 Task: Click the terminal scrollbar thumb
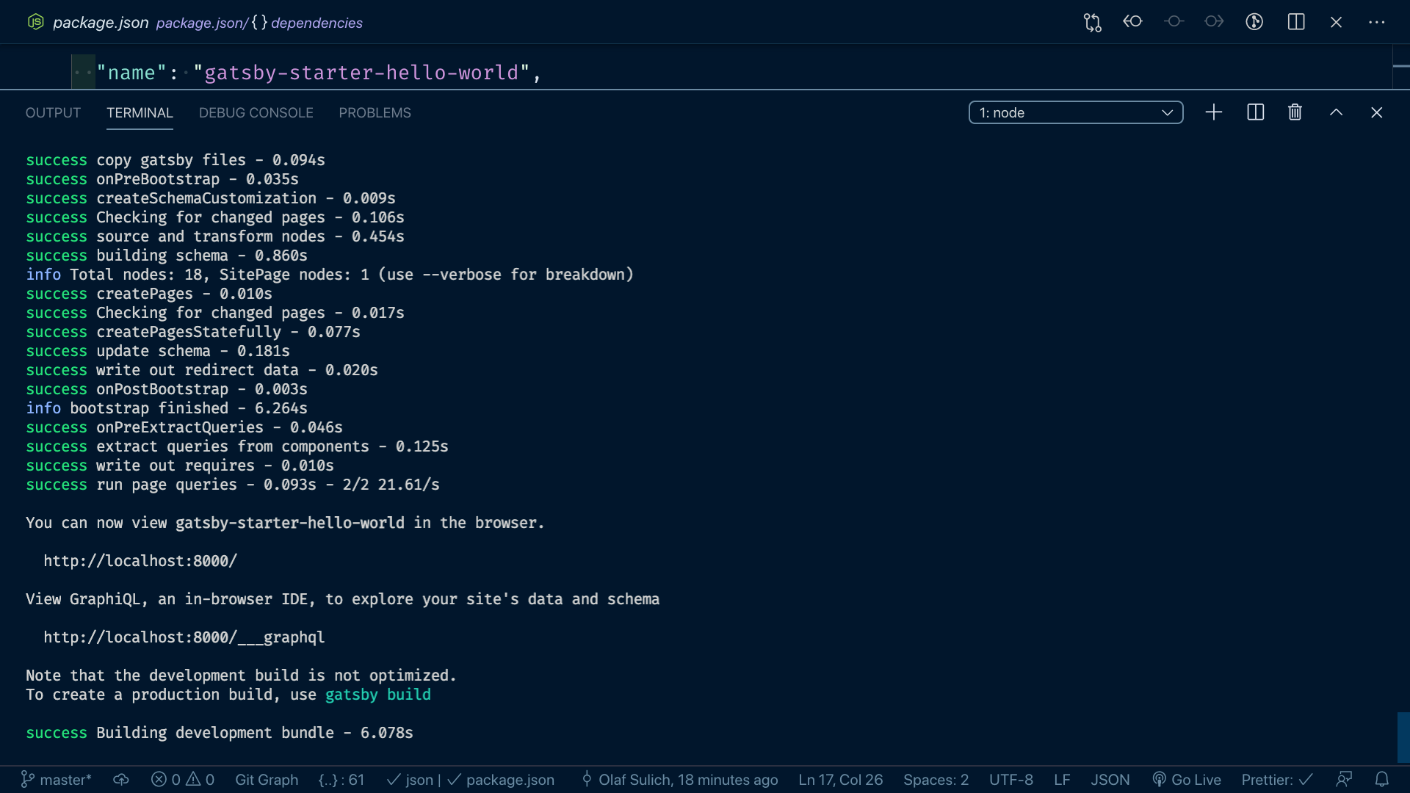coord(1403,736)
